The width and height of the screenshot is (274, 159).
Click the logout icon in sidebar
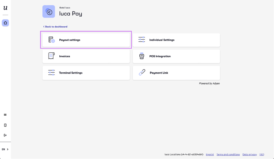pyautogui.click(x=5, y=135)
